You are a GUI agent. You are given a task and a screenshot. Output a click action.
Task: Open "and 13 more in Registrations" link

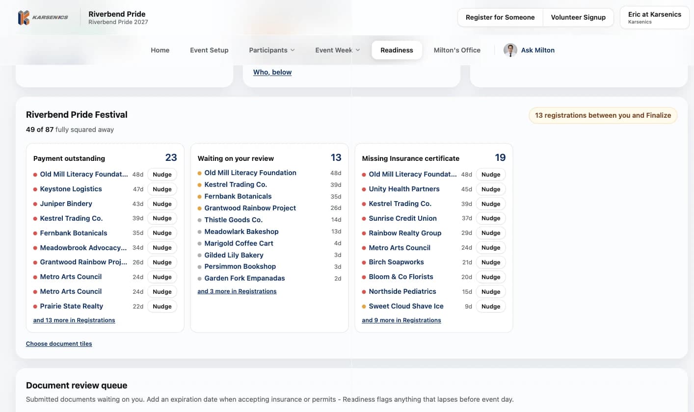(x=74, y=320)
